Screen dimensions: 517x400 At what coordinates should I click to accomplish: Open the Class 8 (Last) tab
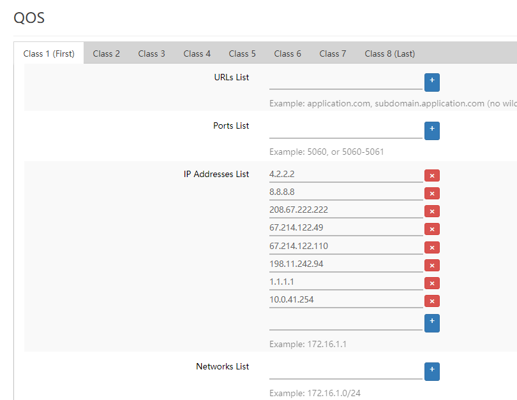(389, 54)
